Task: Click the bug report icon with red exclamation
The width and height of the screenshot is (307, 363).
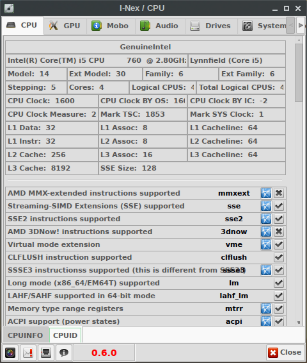Action: point(28,353)
